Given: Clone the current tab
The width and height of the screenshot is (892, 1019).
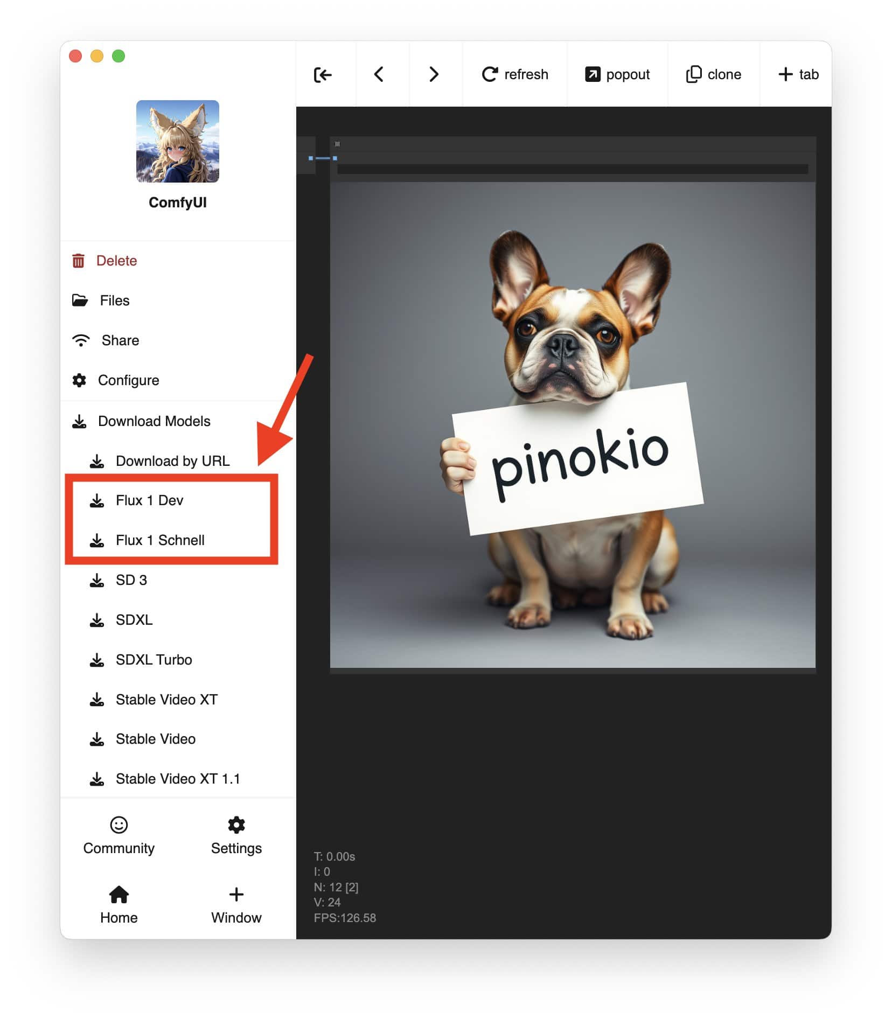Looking at the screenshot, I should (713, 74).
